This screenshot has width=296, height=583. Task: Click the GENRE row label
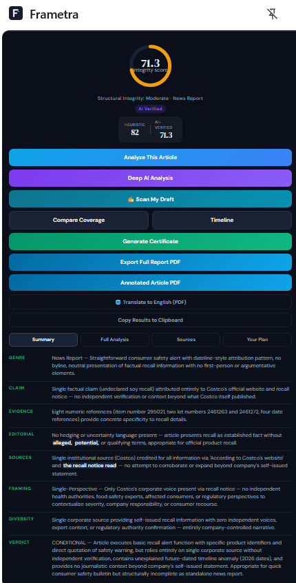(x=17, y=358)
